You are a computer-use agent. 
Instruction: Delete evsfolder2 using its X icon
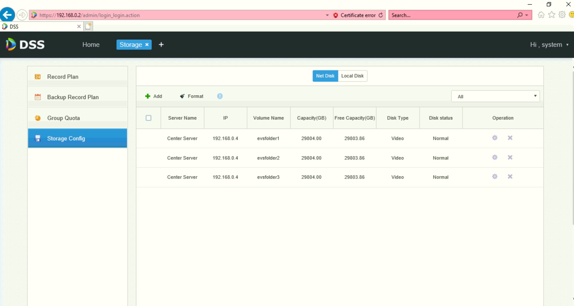click(x=510, y=158)
